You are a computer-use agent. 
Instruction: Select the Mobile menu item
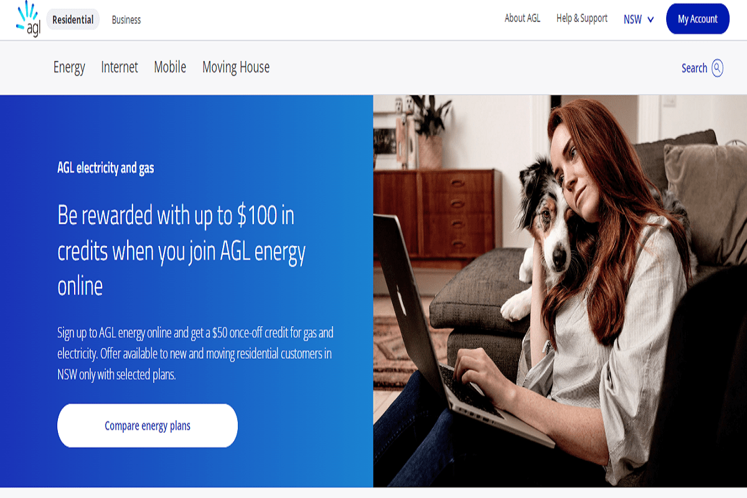tap(170, 67)
